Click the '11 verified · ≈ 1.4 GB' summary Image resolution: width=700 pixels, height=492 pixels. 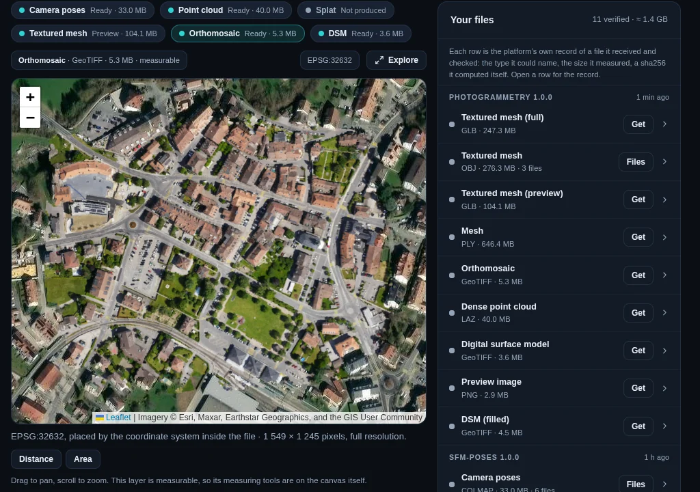coord(630,19)
